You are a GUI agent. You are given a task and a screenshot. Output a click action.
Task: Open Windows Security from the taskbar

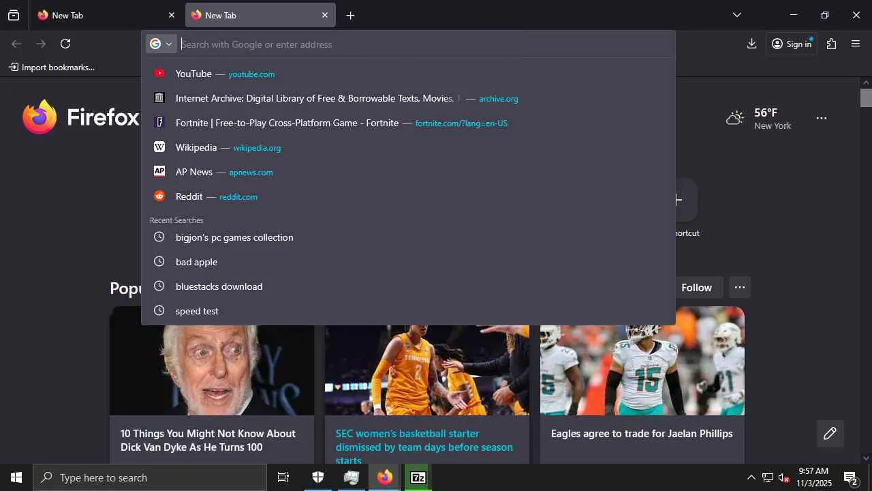[x=317, y=477]
